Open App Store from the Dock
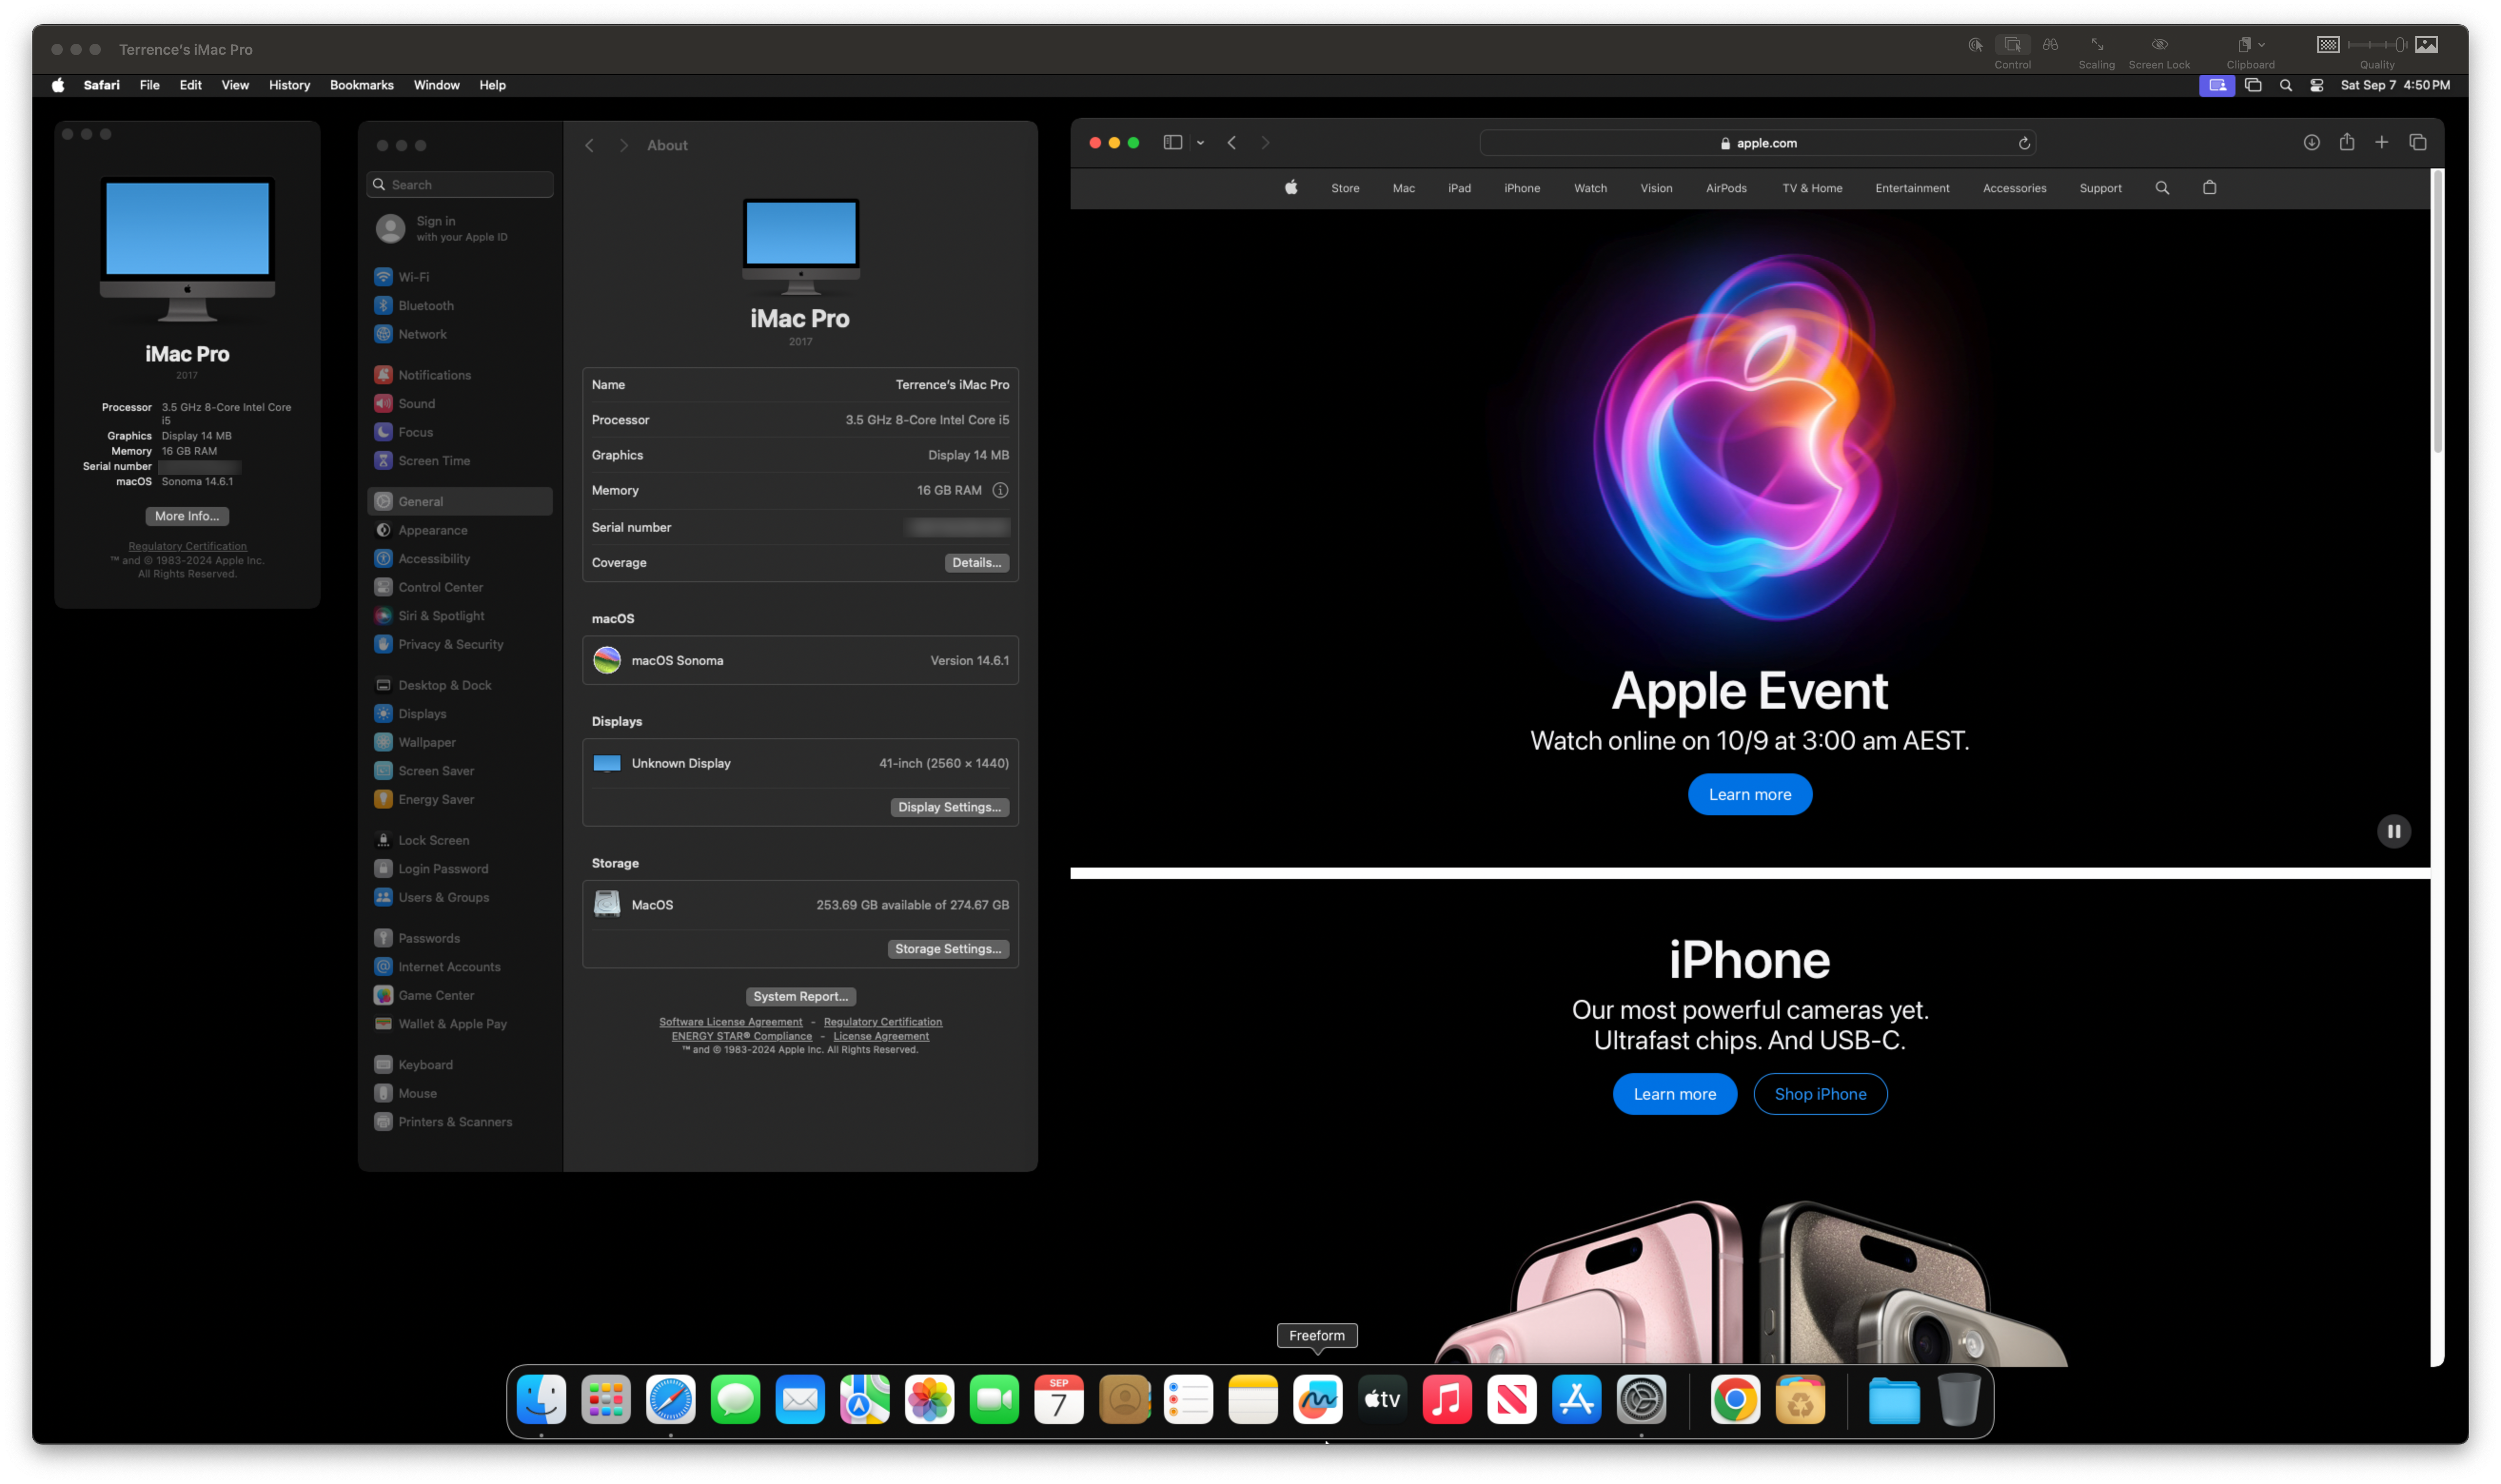This screenshot has height=1484, width=2501. click(1576, 1400)
